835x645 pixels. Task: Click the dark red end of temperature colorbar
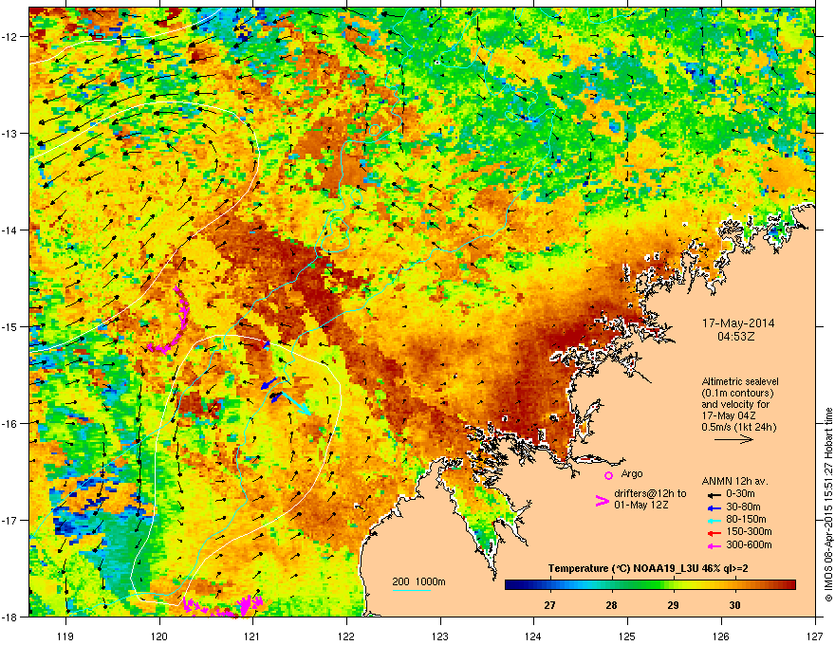point(789,585)
